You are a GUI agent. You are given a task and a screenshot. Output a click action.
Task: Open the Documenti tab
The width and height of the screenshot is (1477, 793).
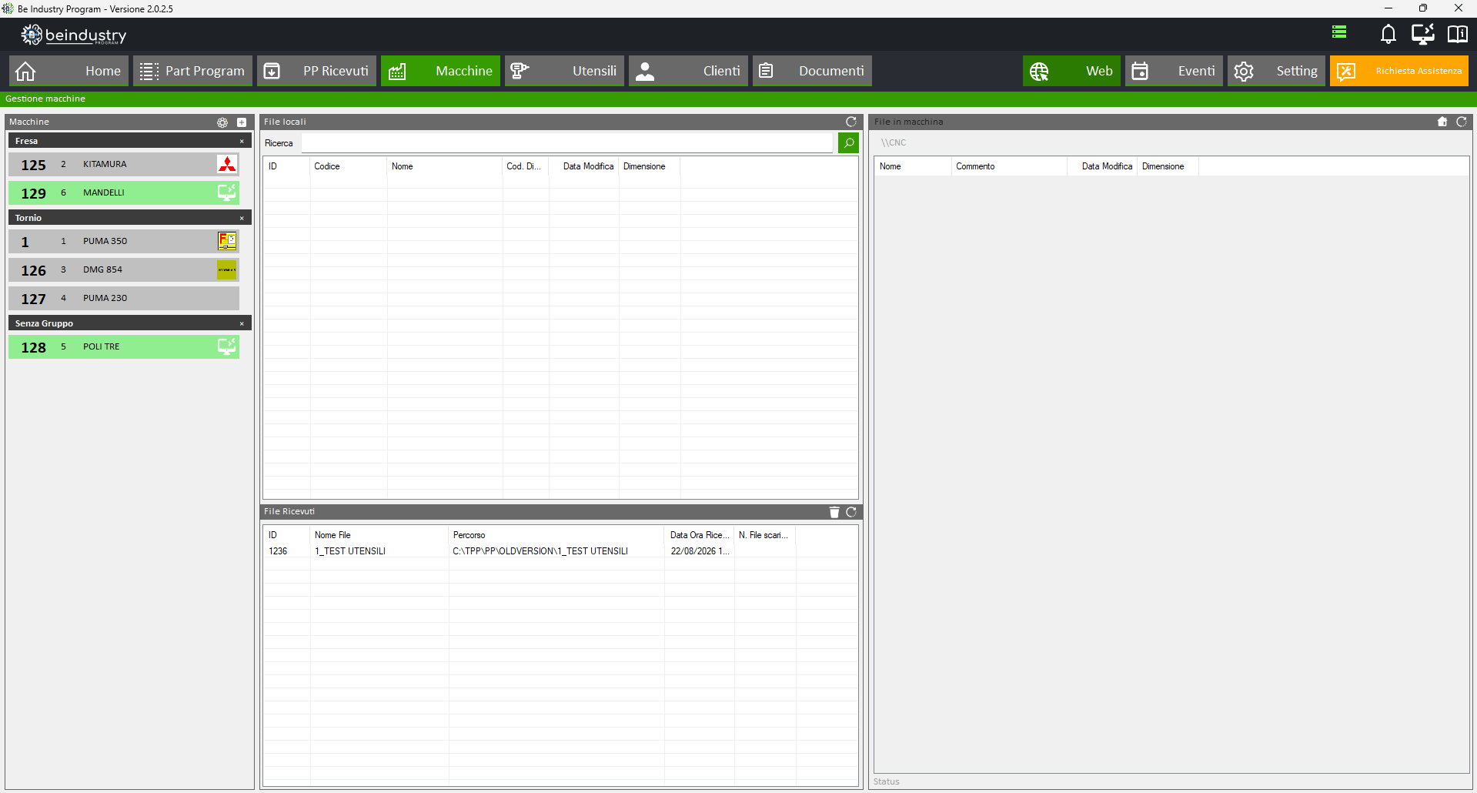(x=812, y=71)
